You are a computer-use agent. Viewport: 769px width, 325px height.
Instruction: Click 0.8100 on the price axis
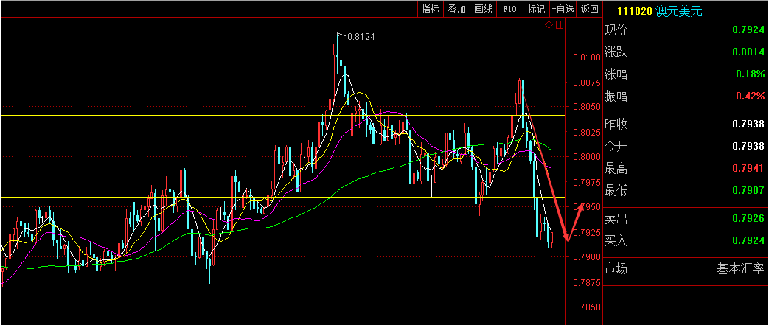pyautogui.click(x=587, y=57)
